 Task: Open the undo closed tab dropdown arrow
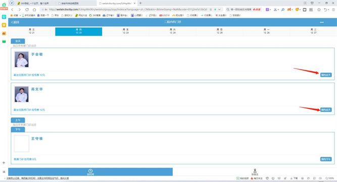coord(328,10)
